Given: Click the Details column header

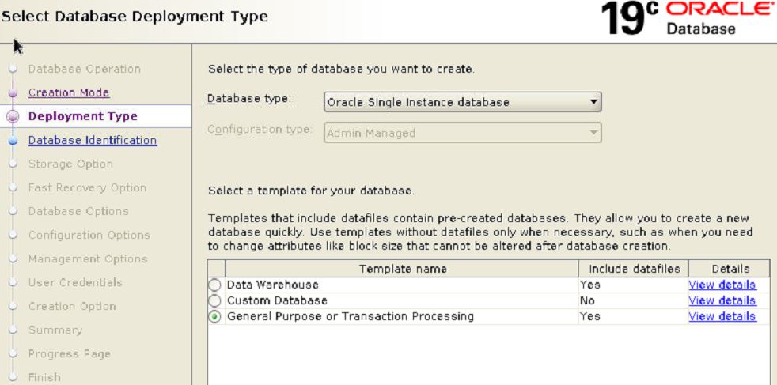Looking at the screenshot, I should point(729,269).
